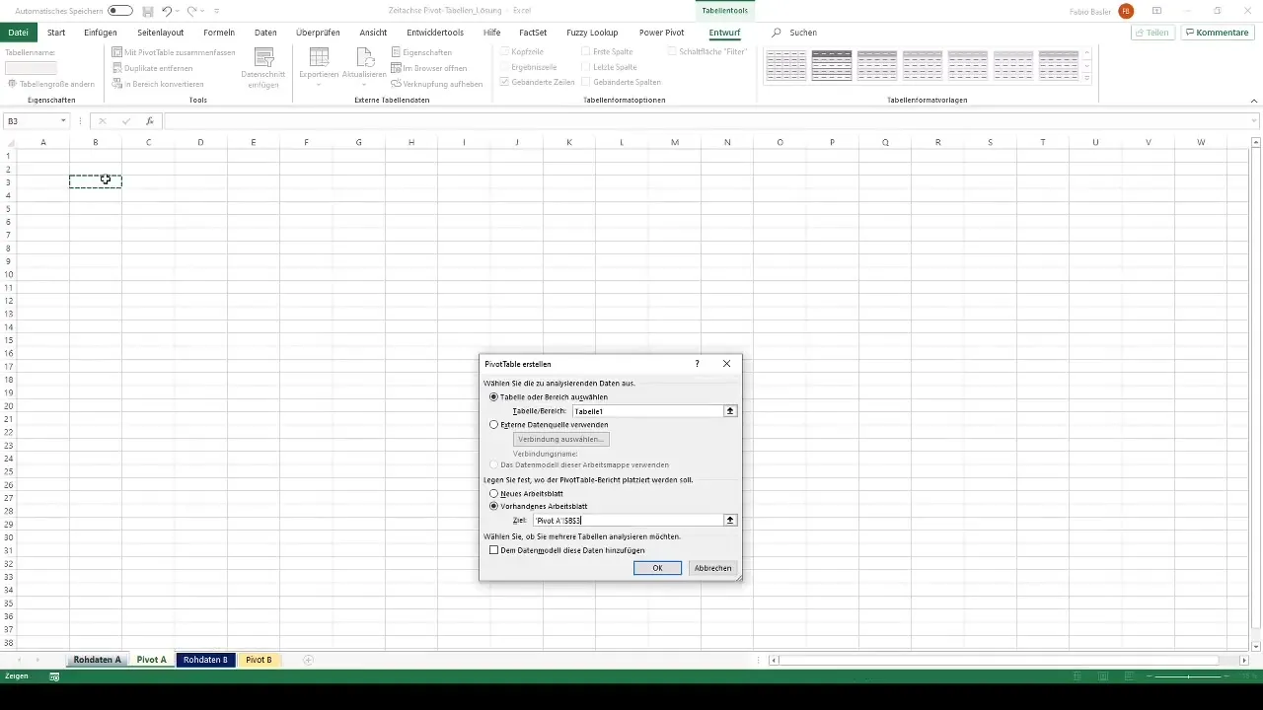The width and height of the screenshot is (1263, 710).
Task: Click the collapse button for Ziel field
Action: (x=730, y=520)
